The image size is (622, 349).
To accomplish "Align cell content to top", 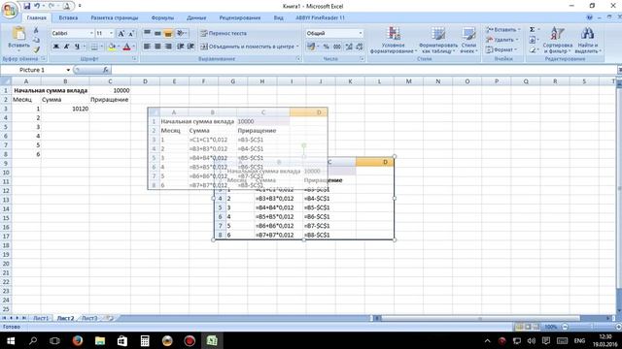I will coord(147,33).
